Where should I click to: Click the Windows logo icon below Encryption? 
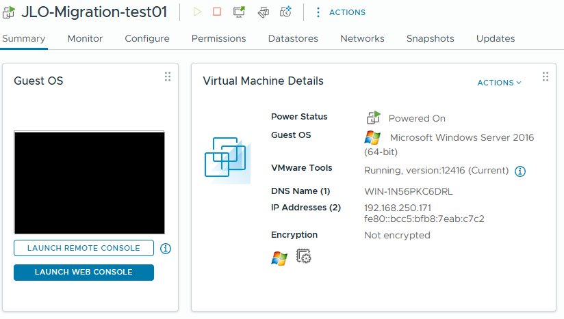click(x=279, y=258)
